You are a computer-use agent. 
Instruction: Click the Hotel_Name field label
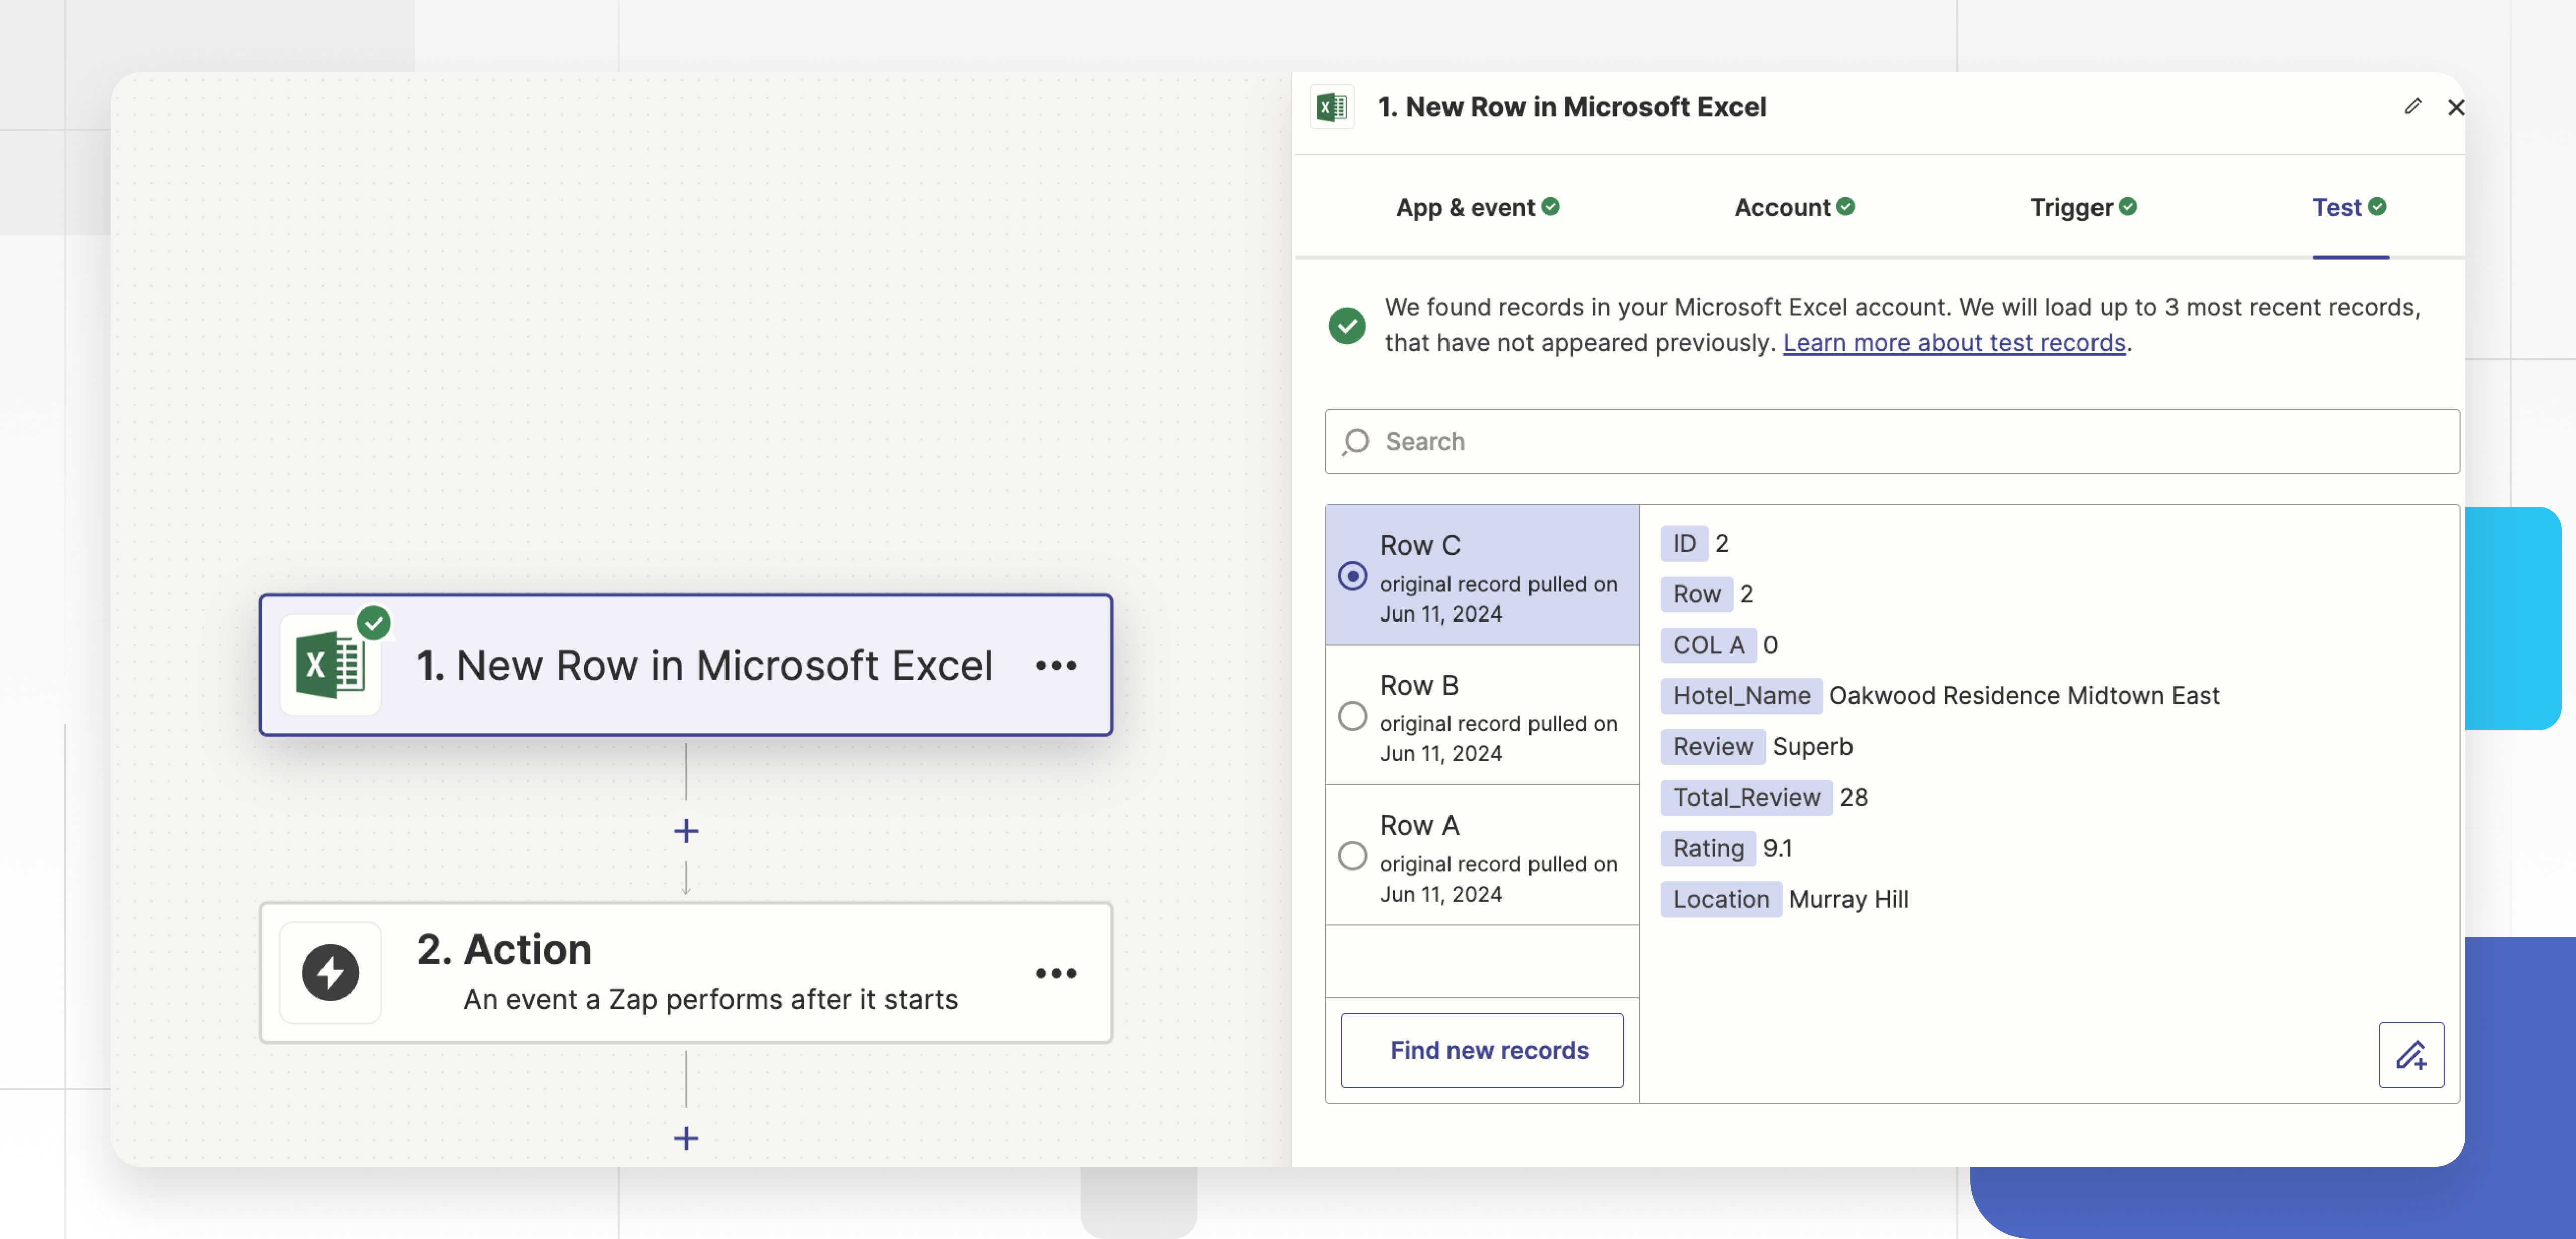(x=1741, y=696)
